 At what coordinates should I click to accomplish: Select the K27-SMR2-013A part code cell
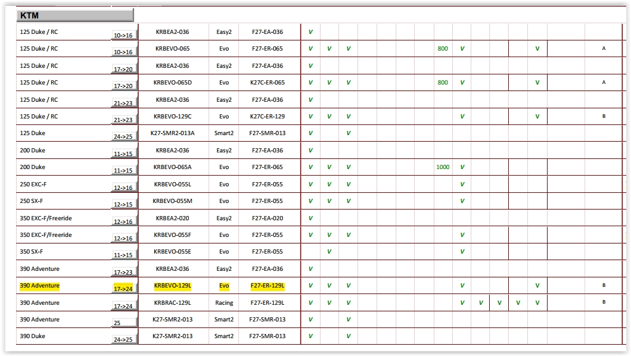click(173, 133)
